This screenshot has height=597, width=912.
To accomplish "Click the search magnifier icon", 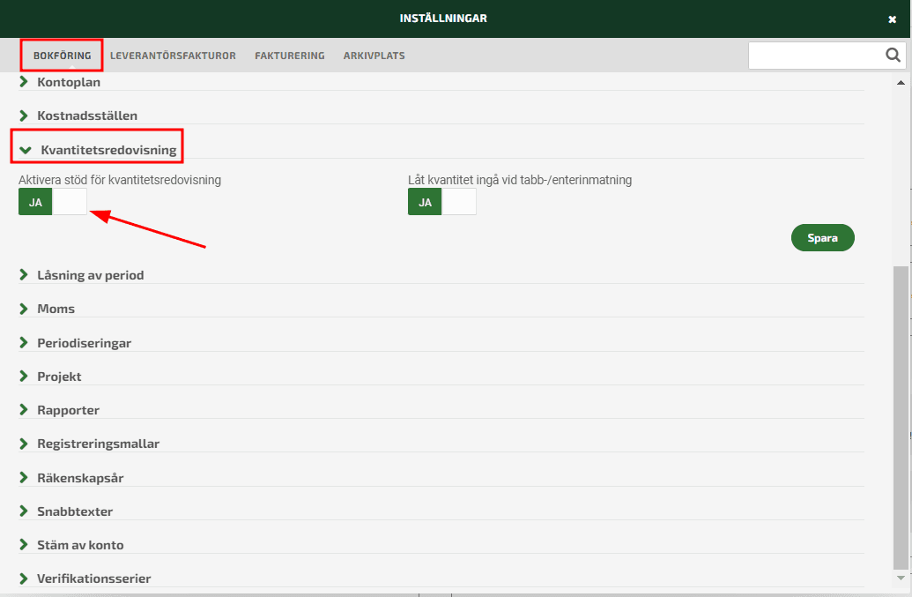I will (893, 56).
